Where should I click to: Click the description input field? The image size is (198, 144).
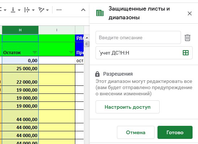click(x=138, y=37)
